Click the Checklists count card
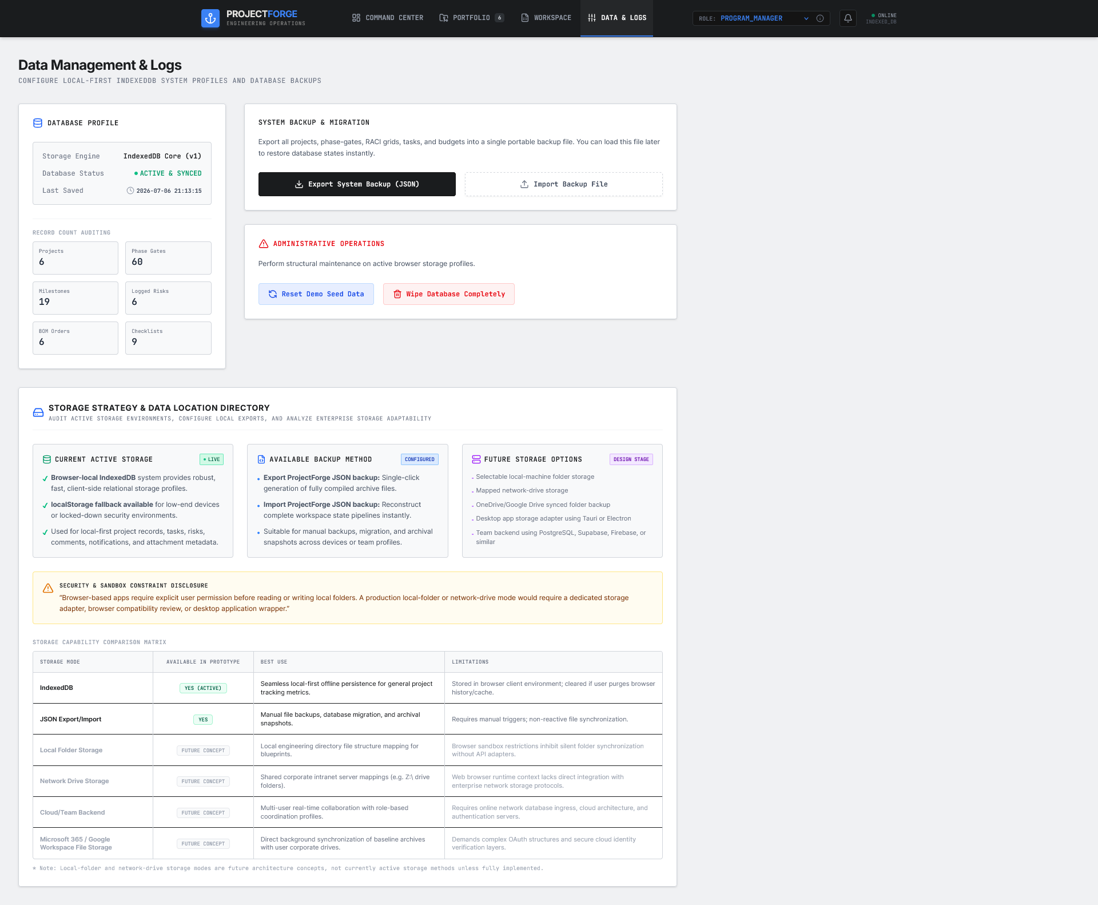Image resolution: width=1098 pixels, height=905 pixels. click(168, 338)
